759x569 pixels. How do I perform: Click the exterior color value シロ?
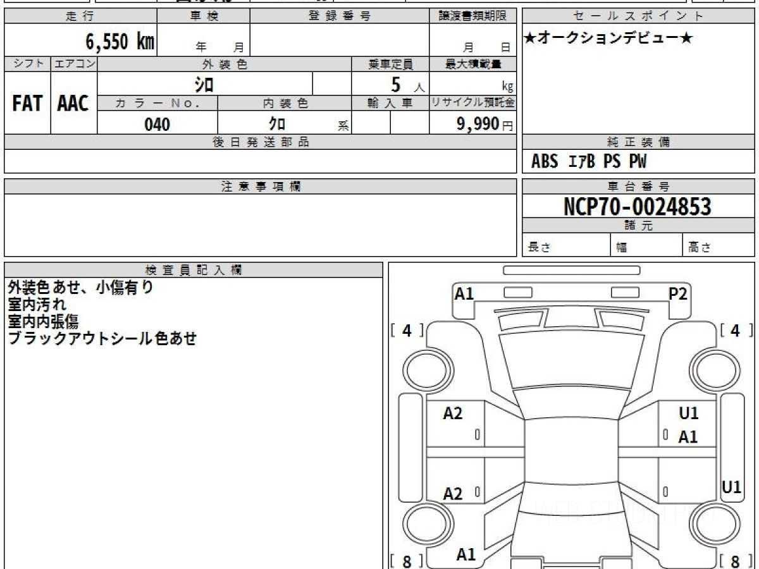(204, 83)
